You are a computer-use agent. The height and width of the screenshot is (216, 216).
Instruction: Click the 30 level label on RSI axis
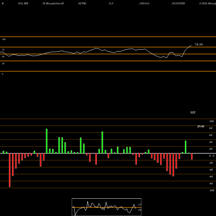(x=3, y=64)
